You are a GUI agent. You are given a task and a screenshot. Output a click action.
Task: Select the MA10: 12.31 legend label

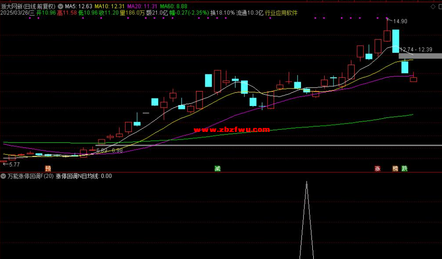110,6
